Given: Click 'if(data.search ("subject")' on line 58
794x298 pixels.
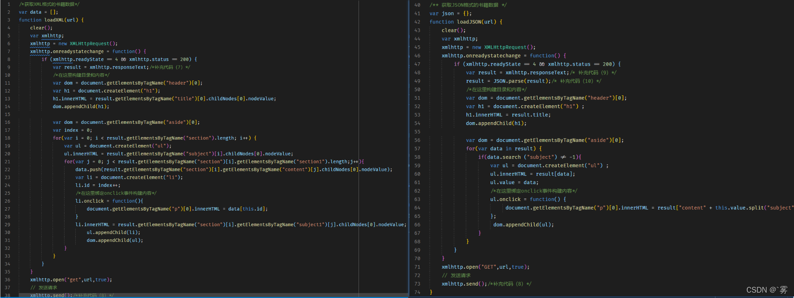Looking at the screenshot, I should point(518,157).
